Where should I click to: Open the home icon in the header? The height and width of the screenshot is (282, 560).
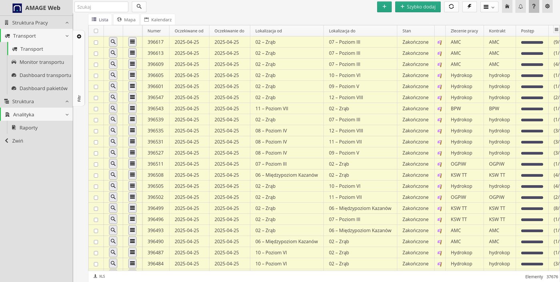coord(507,6)
